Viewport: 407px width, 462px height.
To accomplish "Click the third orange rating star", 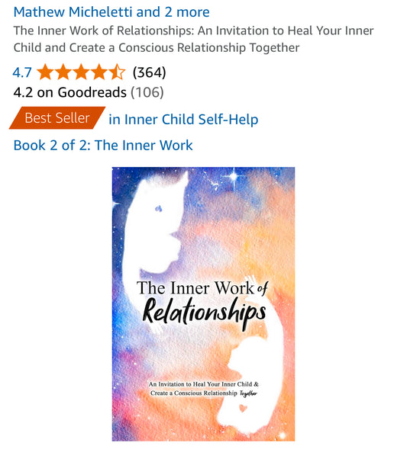I will point(82,72).
